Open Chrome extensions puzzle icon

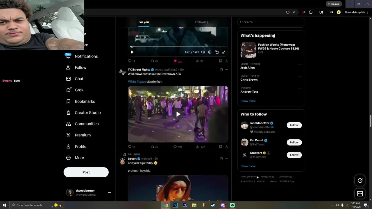pos(311,12)
